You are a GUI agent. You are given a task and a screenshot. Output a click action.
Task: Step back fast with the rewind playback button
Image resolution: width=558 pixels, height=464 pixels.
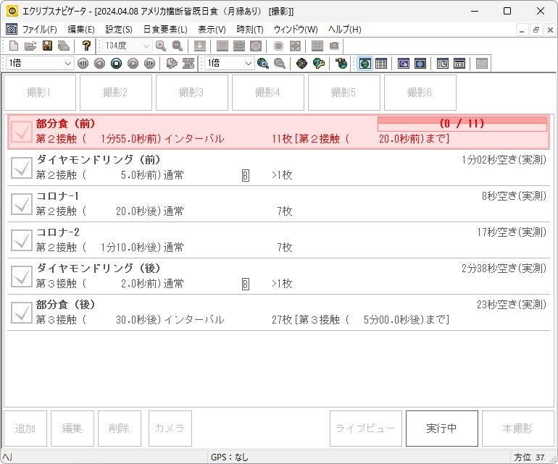point(83,64)
